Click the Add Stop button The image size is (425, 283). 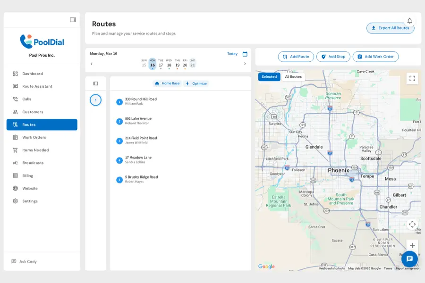333,57
